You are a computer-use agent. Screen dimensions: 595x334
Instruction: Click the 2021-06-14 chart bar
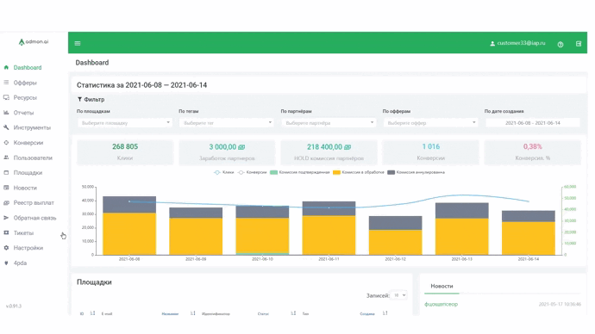point(529,232)
